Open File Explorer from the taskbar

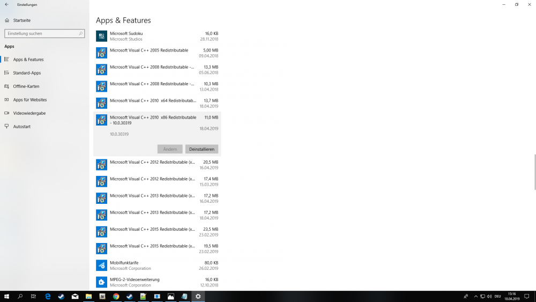(x=88, y=297)
